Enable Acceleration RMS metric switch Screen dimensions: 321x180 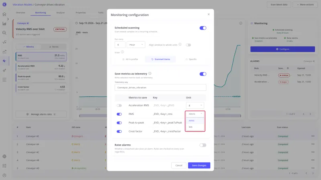tap(119, 105)
